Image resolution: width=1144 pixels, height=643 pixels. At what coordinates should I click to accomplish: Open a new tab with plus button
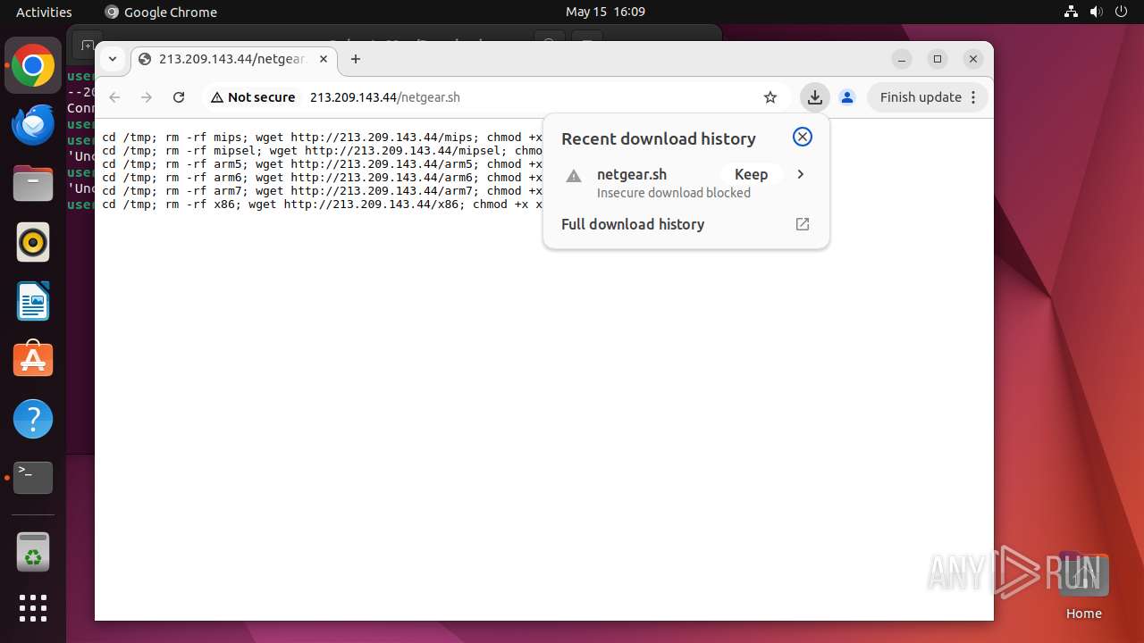pos(356,59)
